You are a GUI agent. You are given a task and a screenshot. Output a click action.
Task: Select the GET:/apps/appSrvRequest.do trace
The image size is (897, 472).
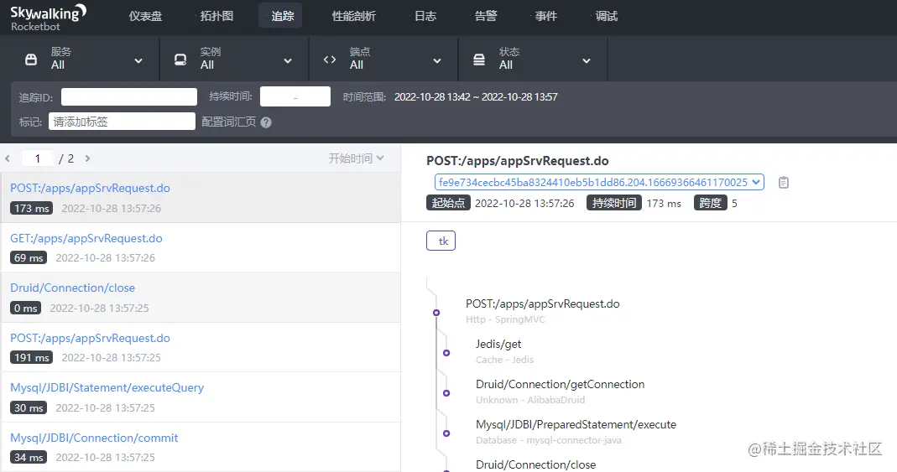201,247
